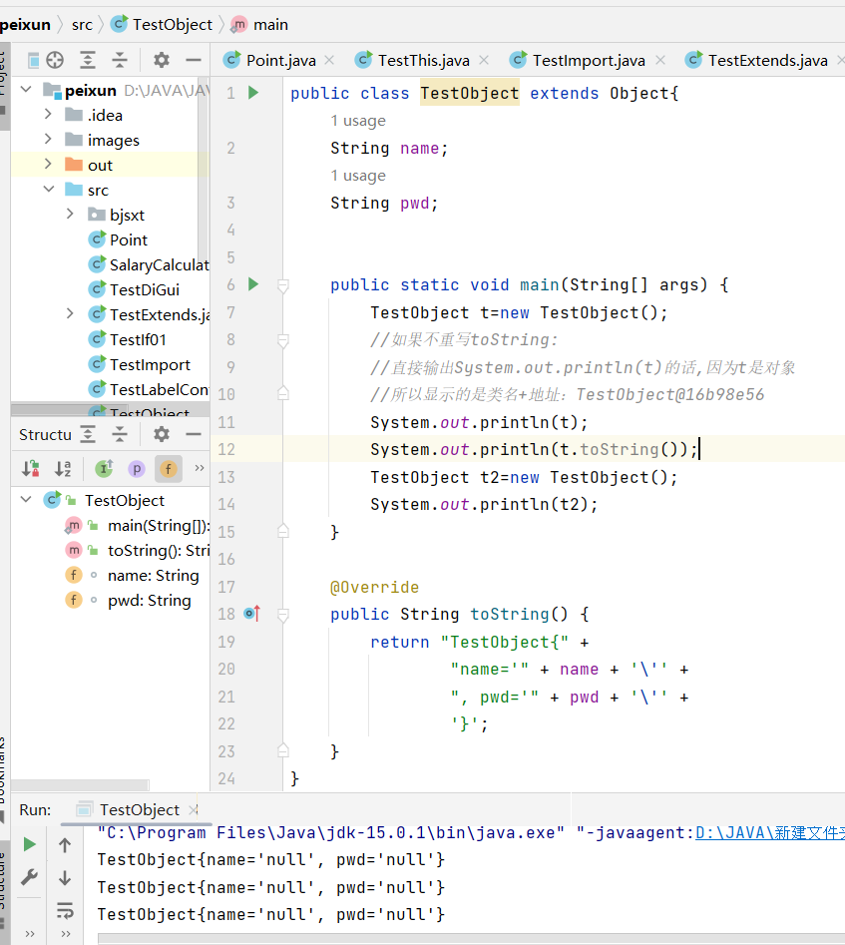845x945 pixels.
Task: Click '1 usage' hint above name field
Action: (x=358, y=121)
